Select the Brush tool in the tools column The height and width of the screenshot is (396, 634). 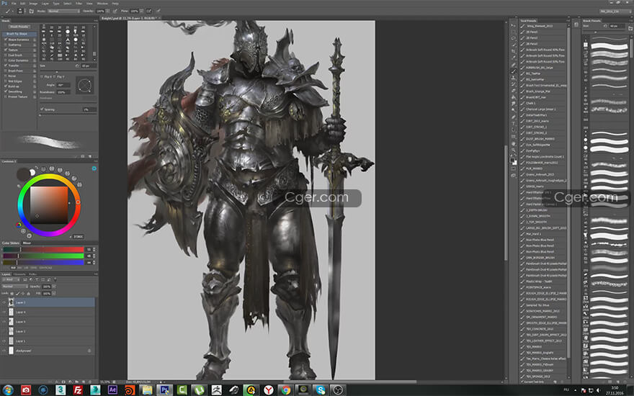click(514, 71)
